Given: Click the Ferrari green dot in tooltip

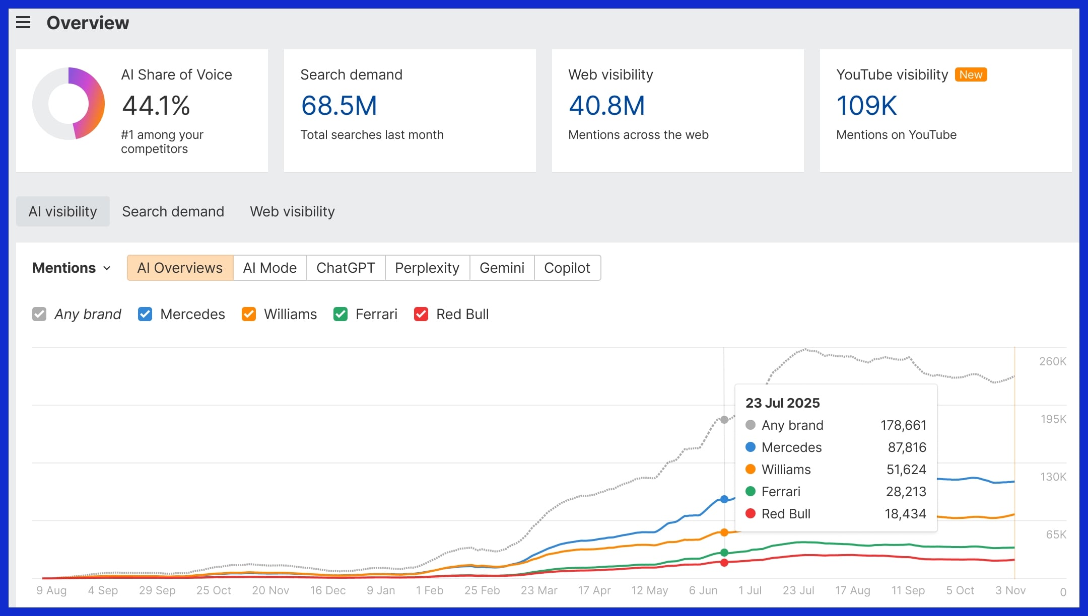Looking at the screenshot, I should (751, 491).
